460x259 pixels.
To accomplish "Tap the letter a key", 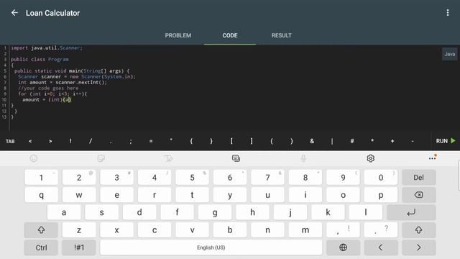I will coord(64,212).
